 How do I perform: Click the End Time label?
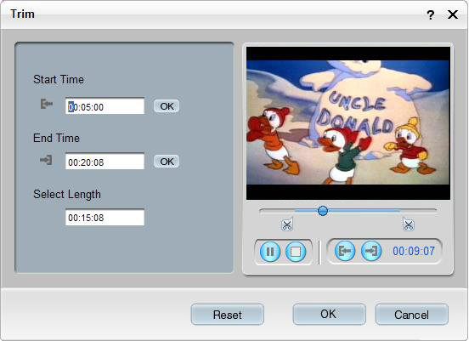tap(57, 138)
